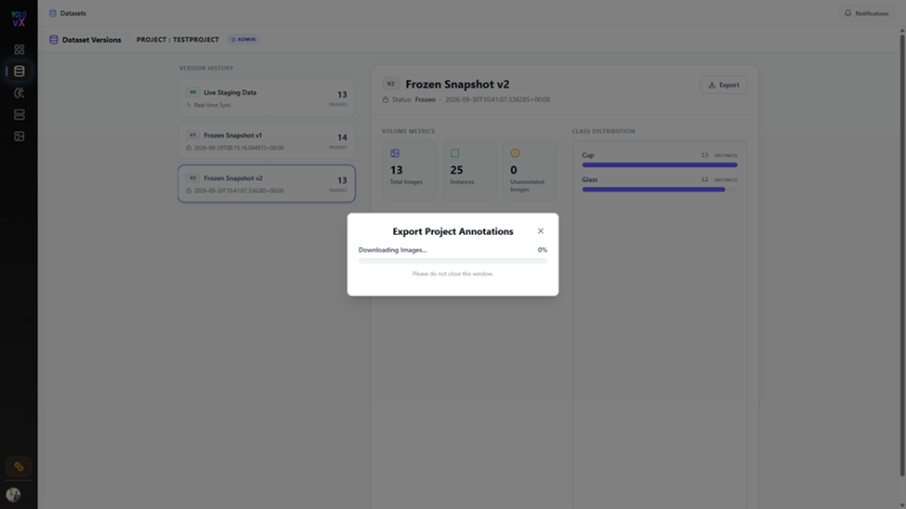Click 'PROJECT : TESTPROJECT' text
The height and width of the screenshot is (509, 906).
point(177,40)
